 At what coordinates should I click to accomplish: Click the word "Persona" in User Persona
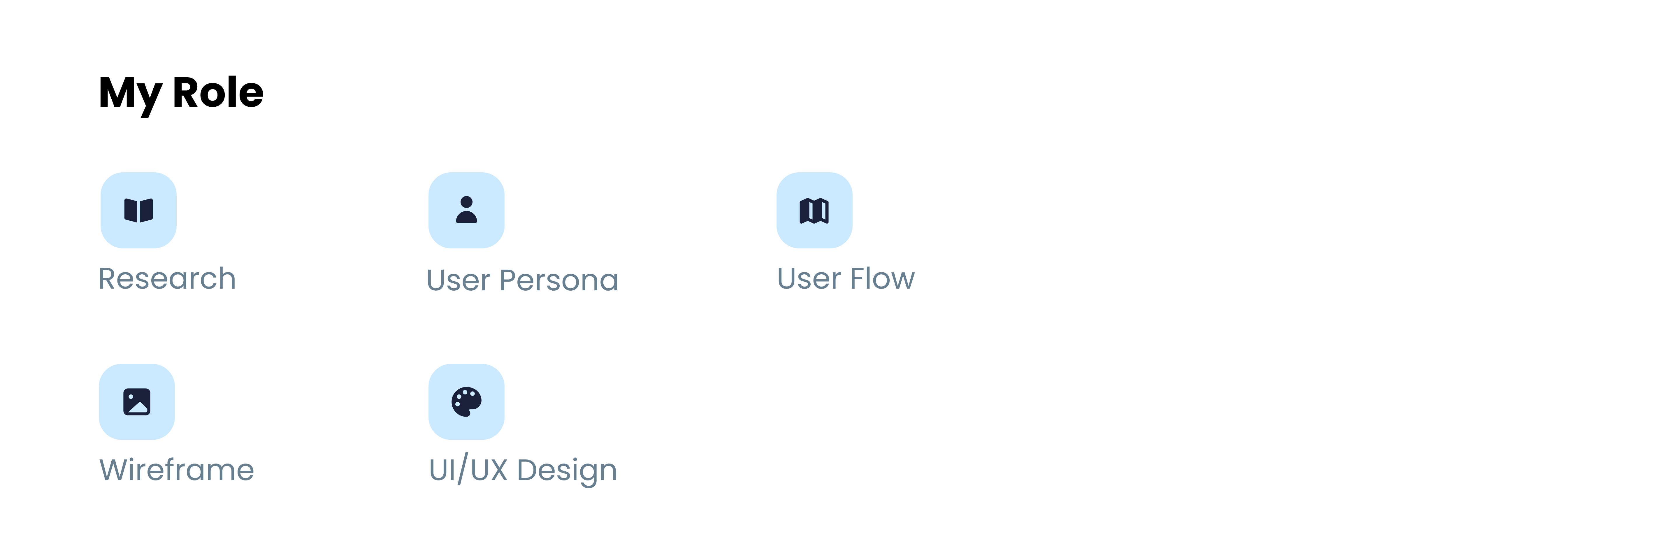[559, 280]
